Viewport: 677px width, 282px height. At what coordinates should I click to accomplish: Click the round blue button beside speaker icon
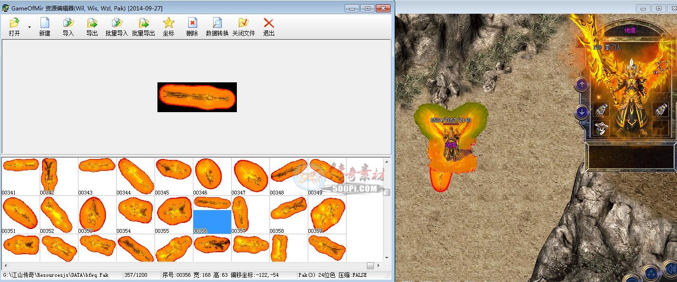651,273
